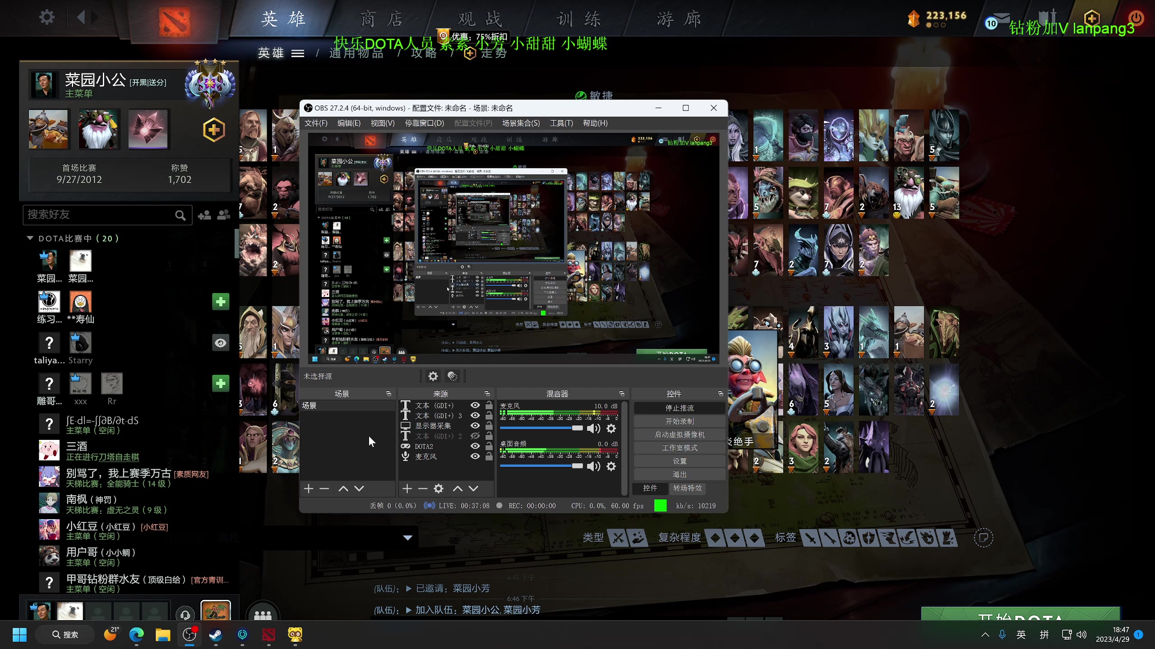This screenshot has width=1155, height=649.
Task: Toggle visibility of 文本 (GDI+) 3 source
Action: pos(475,416)
